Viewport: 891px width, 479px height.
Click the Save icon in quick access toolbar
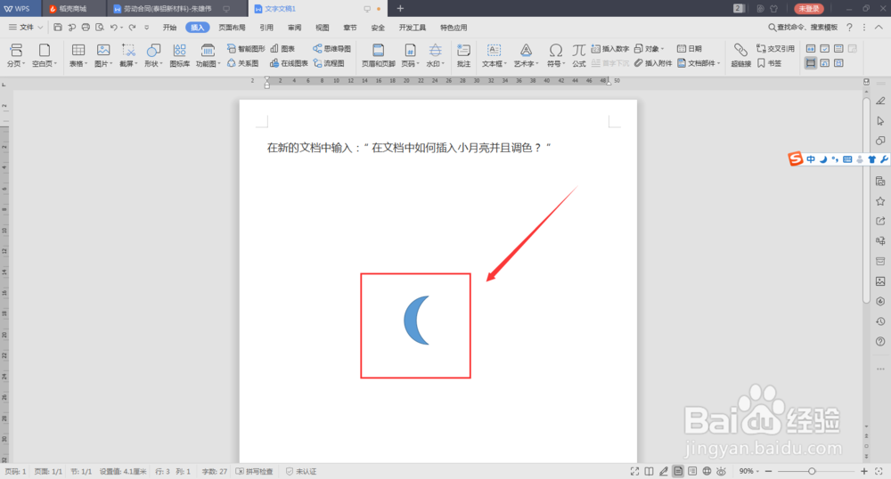click(57, 28)
